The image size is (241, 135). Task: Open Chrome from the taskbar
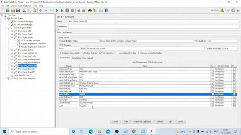tap(134, 131)
